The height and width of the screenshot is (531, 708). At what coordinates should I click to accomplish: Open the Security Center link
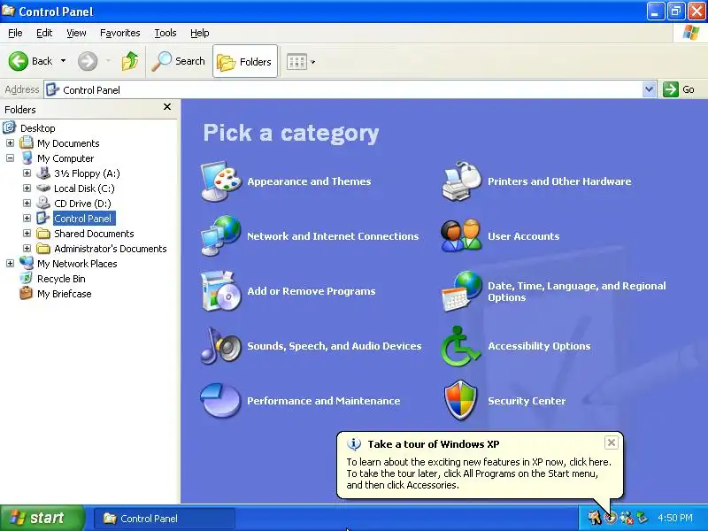click(x=527, y=401)
